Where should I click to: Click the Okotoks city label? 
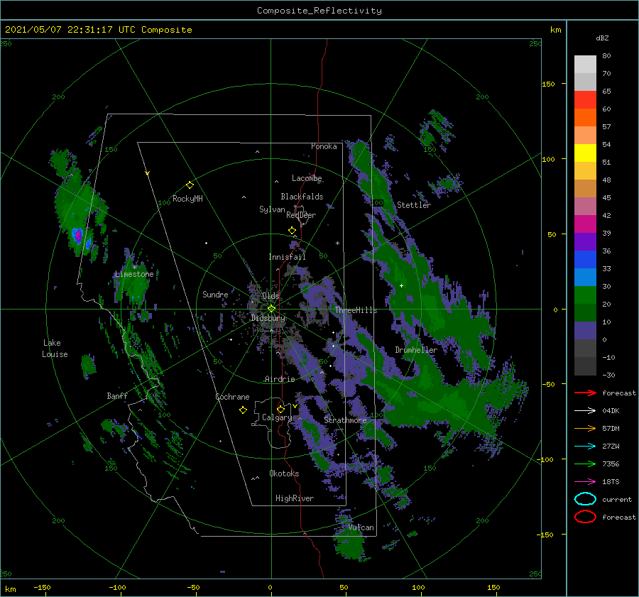(284, 473)
